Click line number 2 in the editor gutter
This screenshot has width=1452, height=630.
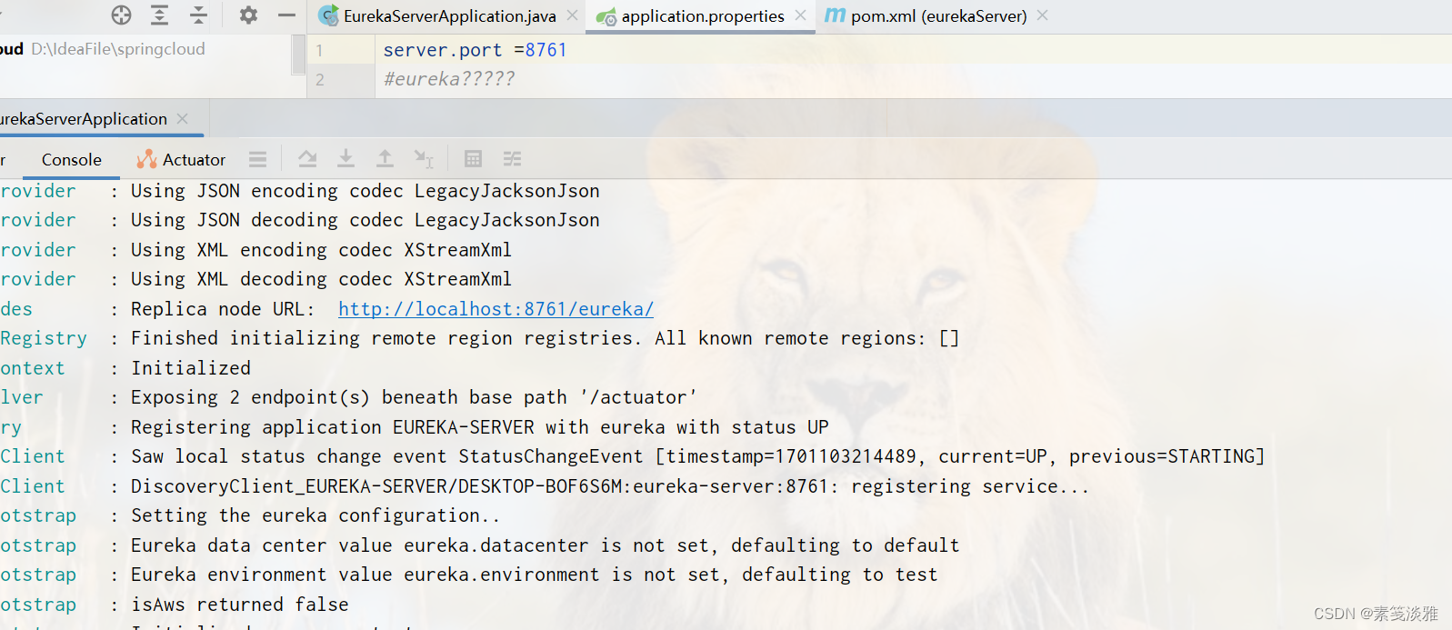pos(319,79)
